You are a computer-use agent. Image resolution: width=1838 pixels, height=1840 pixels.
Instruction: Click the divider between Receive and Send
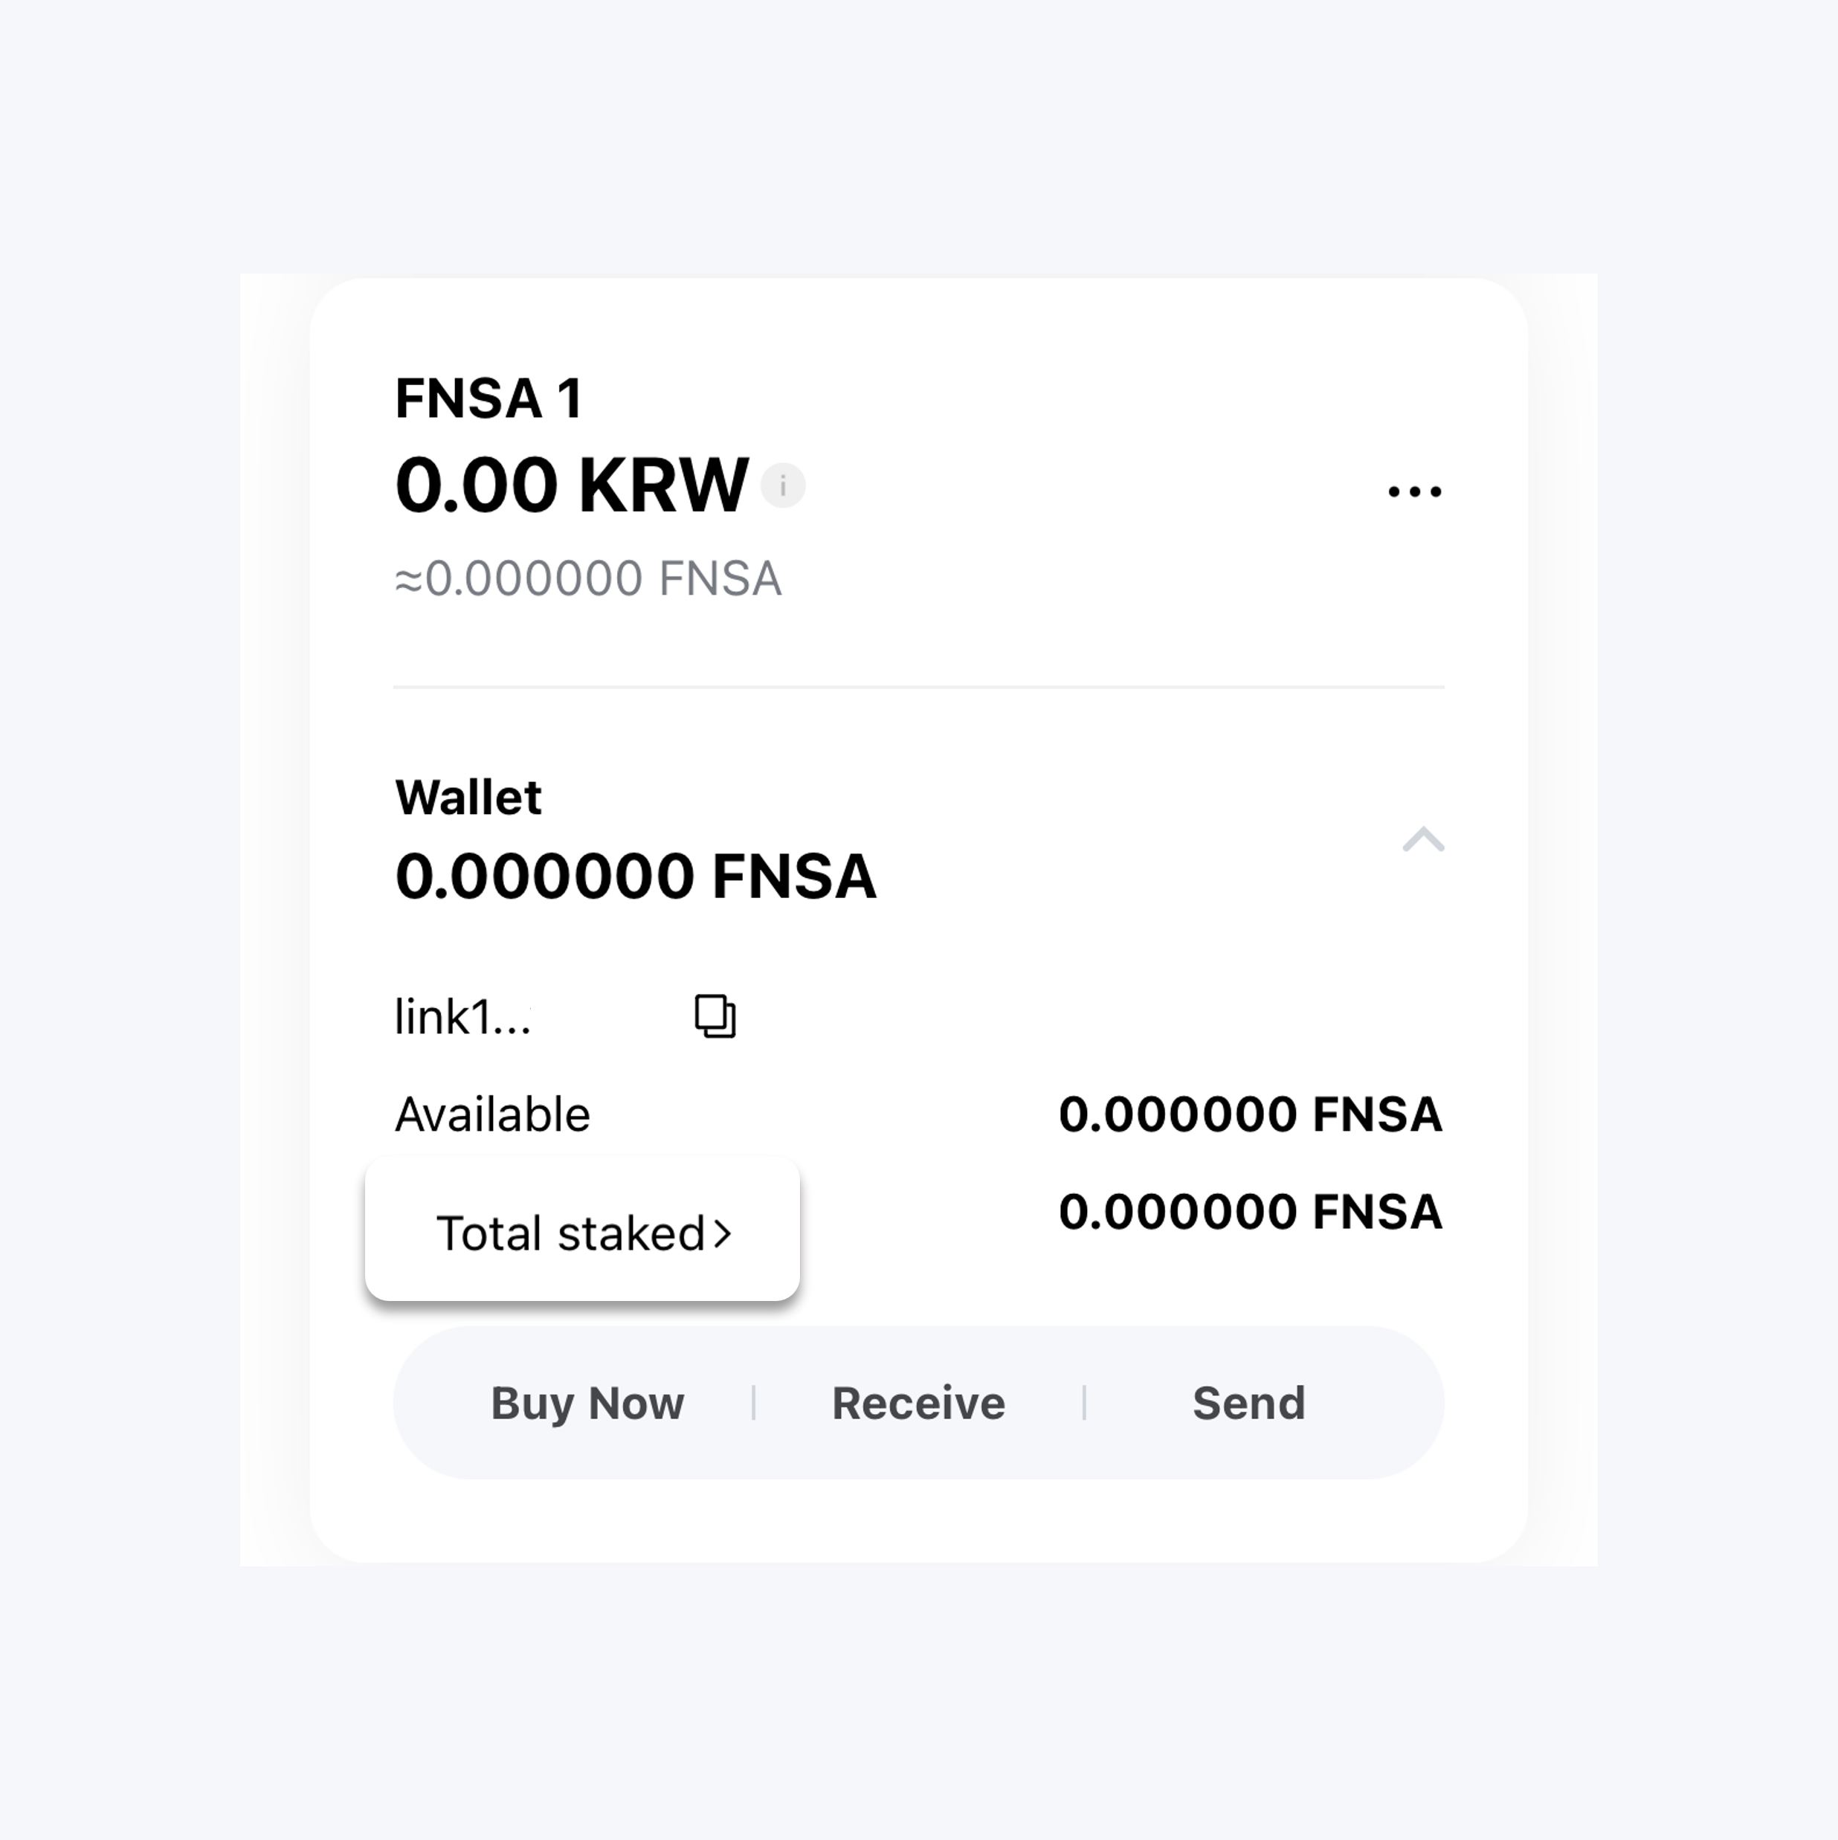pyautogui.click(x=1084, y=1403)
